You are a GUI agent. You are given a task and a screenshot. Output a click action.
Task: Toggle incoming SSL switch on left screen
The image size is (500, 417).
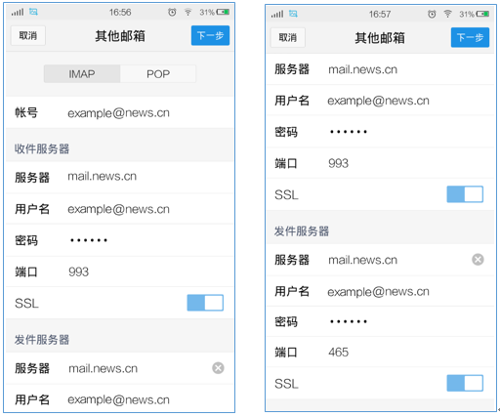[205, 303]
